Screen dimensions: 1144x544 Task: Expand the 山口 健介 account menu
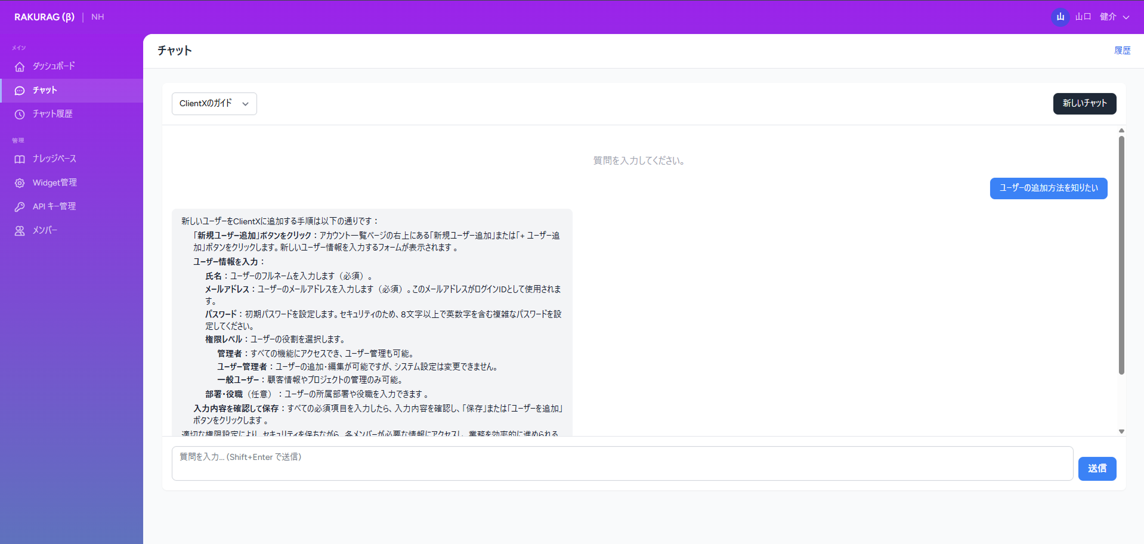pos(1100,17)
